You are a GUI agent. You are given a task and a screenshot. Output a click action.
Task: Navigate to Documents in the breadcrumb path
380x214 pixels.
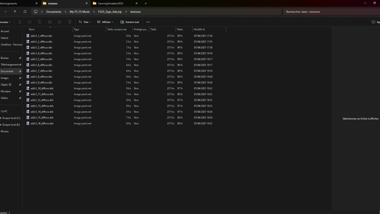pos(54,12)
